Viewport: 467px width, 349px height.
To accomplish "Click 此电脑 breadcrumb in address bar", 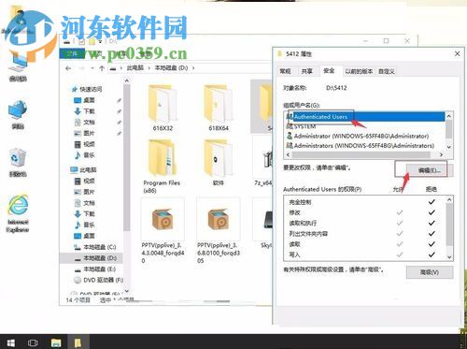I will pyautogui.click(x=135, y=68).
